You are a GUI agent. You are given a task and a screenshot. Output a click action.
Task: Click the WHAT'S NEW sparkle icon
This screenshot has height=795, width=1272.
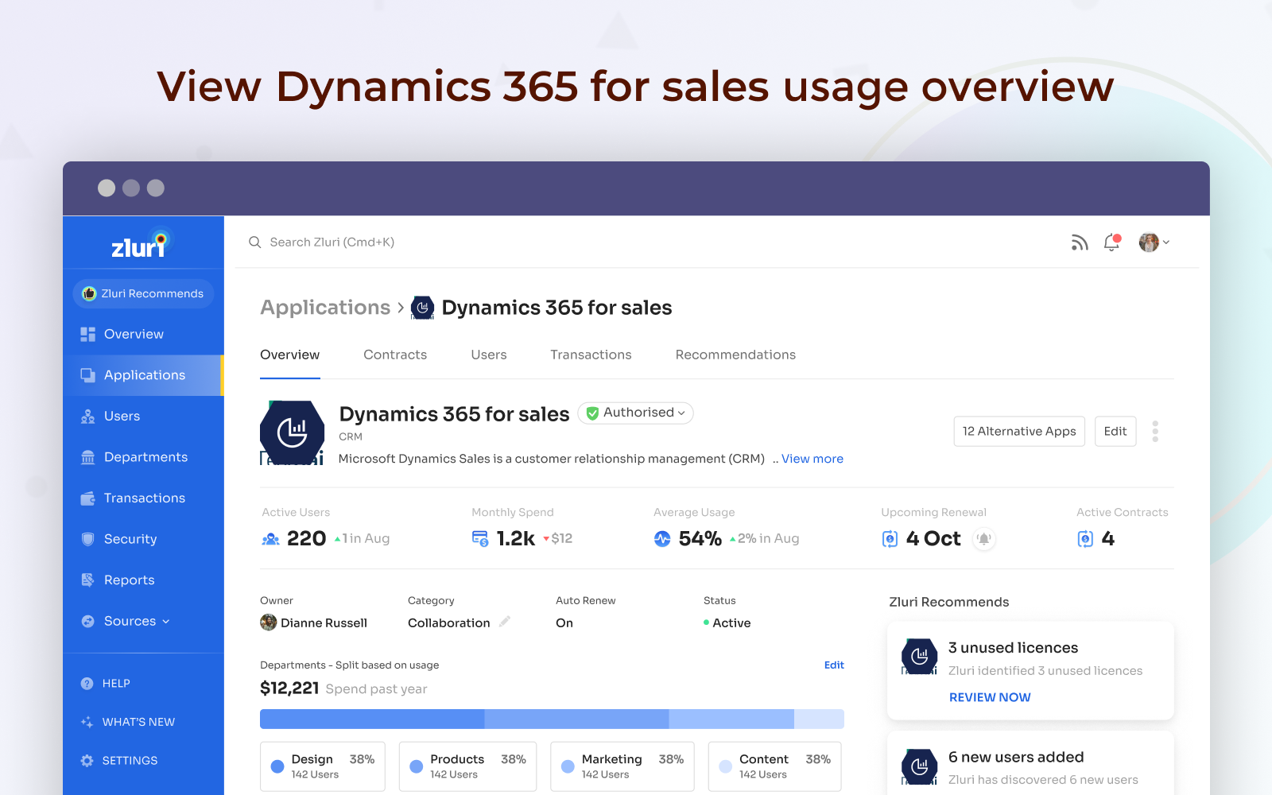click(87, 722)
